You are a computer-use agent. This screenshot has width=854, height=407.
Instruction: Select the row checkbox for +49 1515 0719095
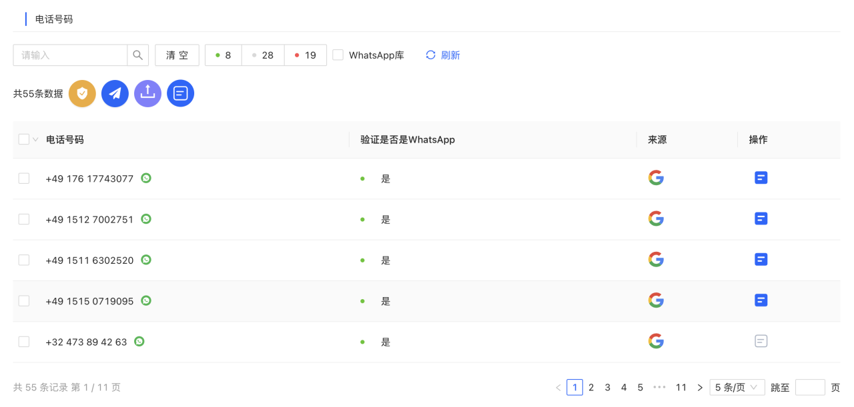(24, 301)
